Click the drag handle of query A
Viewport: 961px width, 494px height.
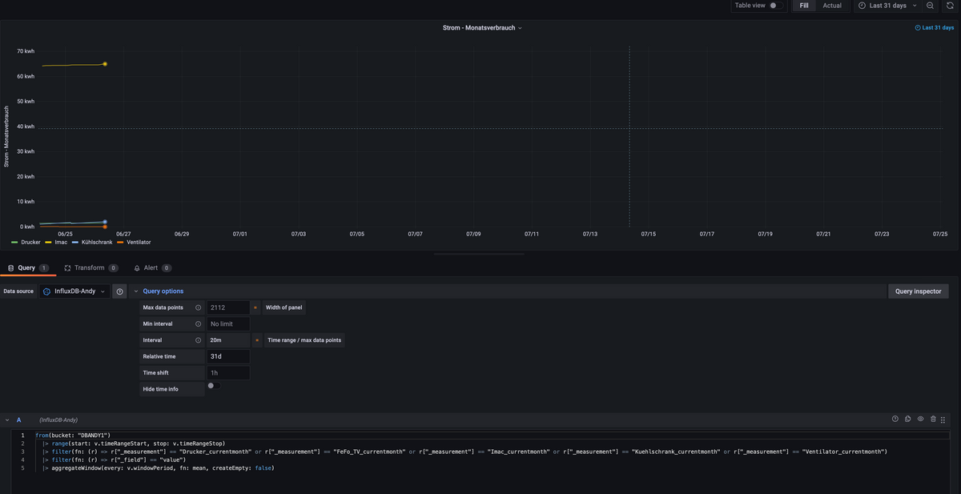click(943, 420)
